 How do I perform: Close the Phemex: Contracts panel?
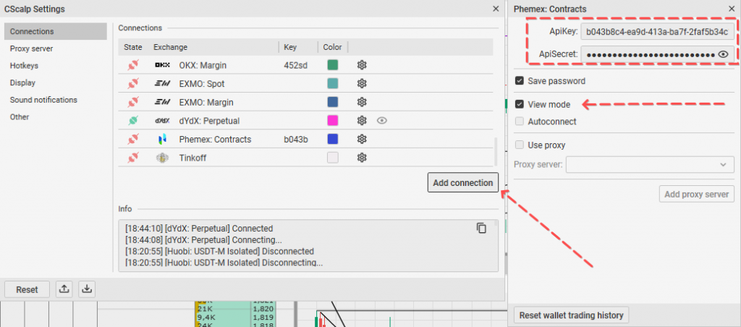coord(732,9)
